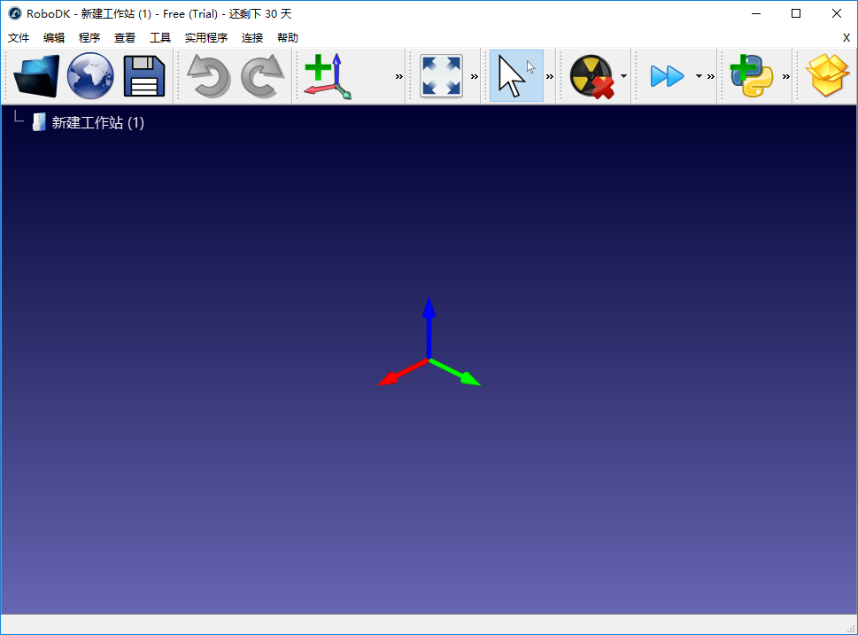This screenshot has height=635, width=858.
Task: Expand overflow chevron after the fast simulation icon
Action: point(711,77)
